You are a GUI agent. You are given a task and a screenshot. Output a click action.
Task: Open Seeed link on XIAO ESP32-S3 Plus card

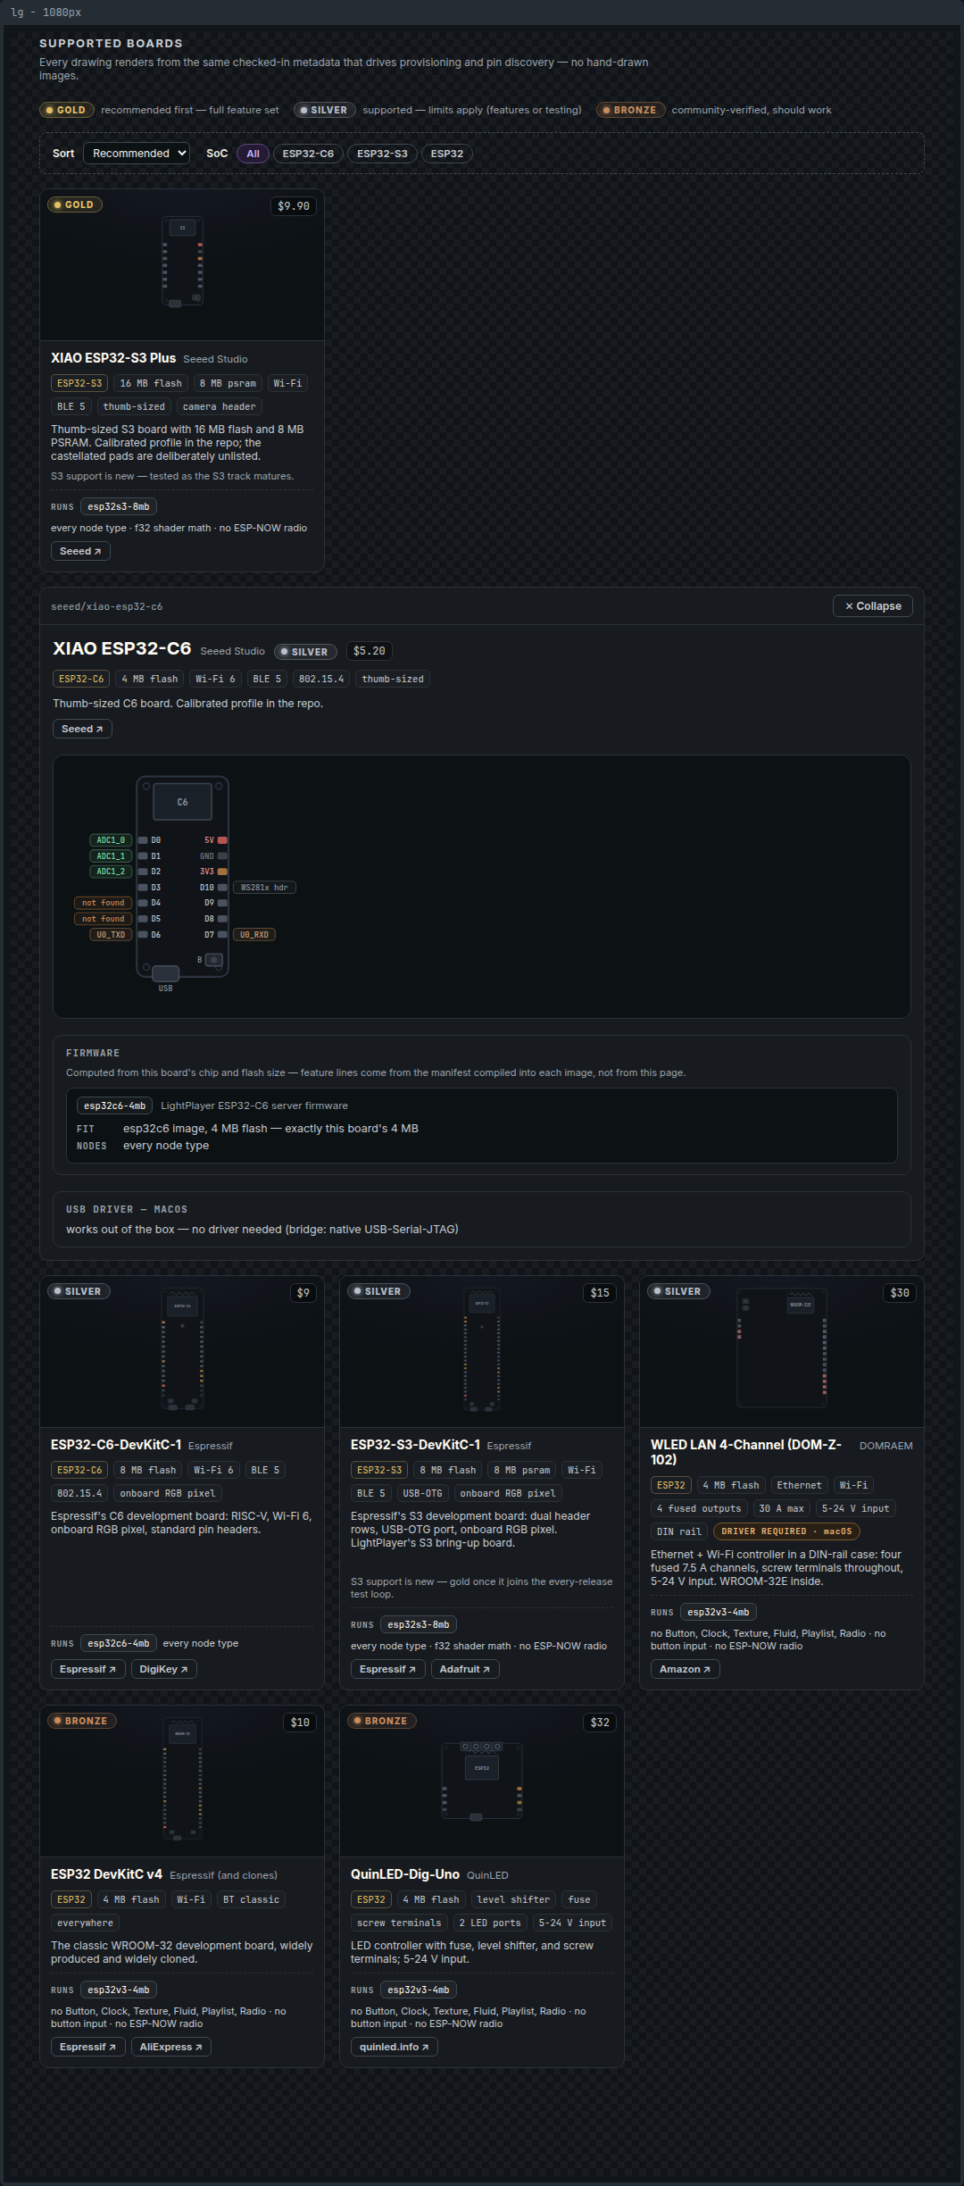point(80,552)
